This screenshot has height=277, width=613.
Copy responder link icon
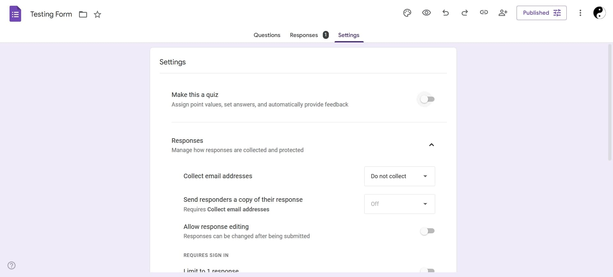click(x=484, y=12)
